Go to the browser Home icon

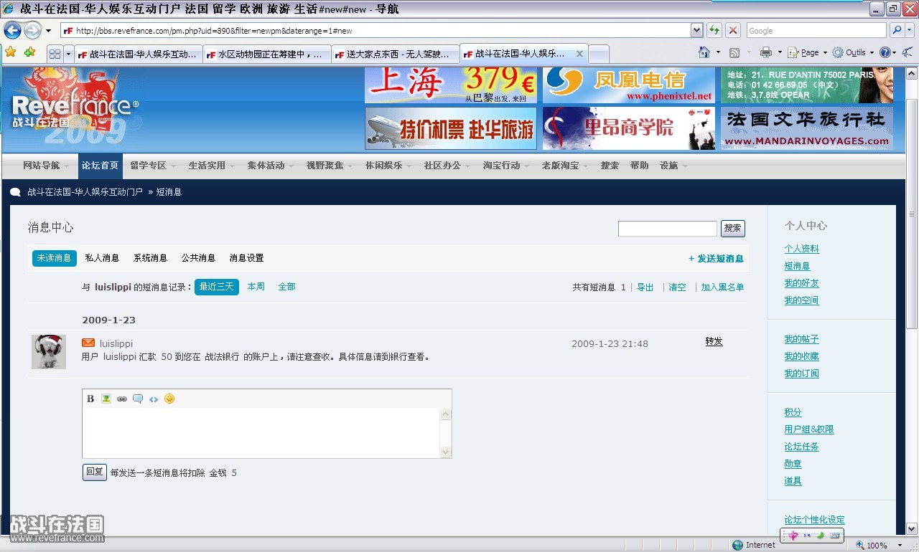click(705, 52)
